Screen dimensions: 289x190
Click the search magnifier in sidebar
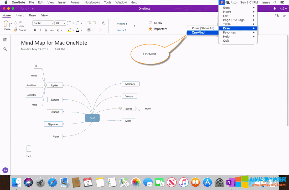coord(5,49)
